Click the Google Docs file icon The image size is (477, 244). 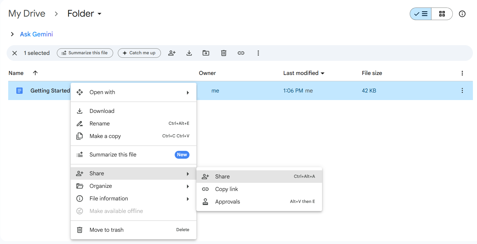[x=19, y=91]
